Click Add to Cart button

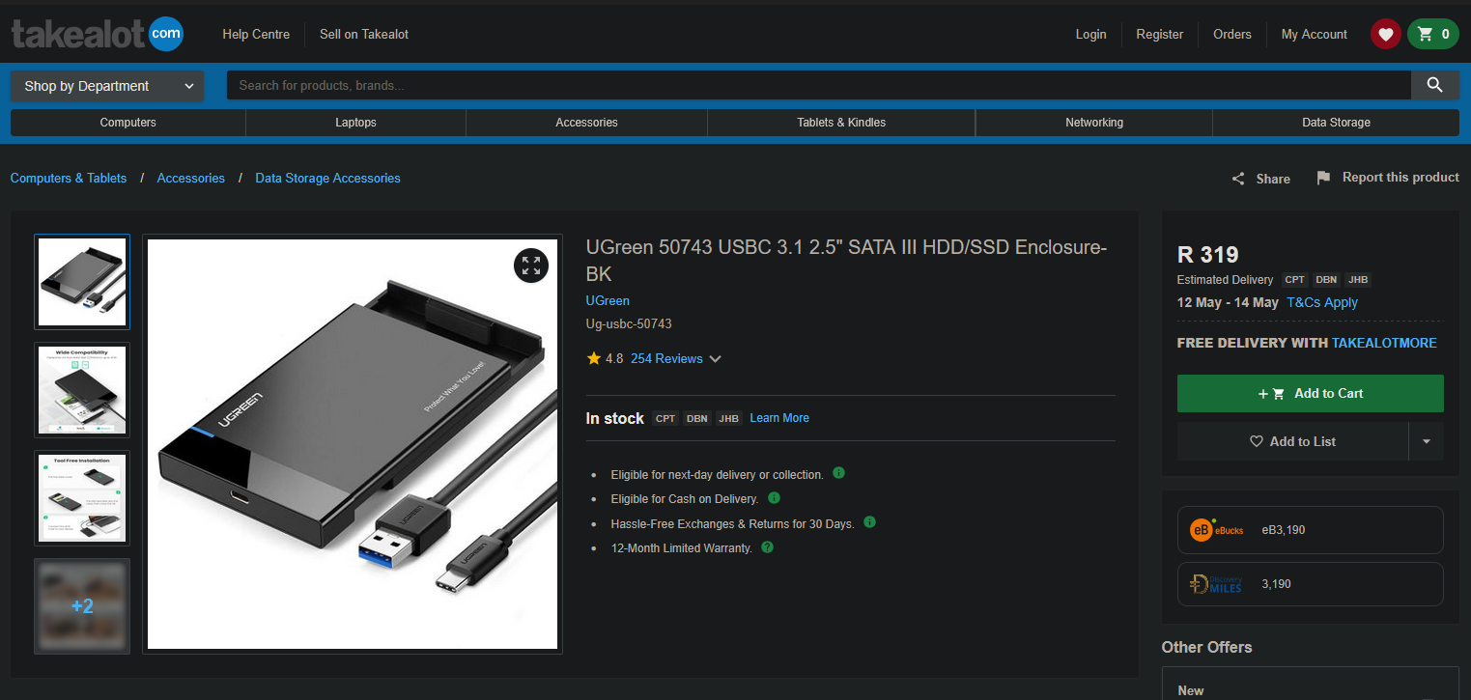tap(1310, 393)
